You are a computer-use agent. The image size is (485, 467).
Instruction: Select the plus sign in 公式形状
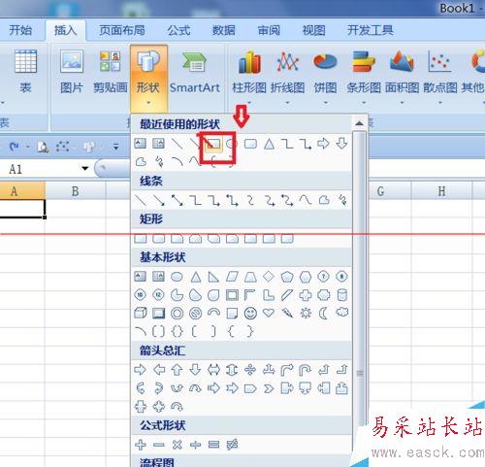[x=141, y=445]
